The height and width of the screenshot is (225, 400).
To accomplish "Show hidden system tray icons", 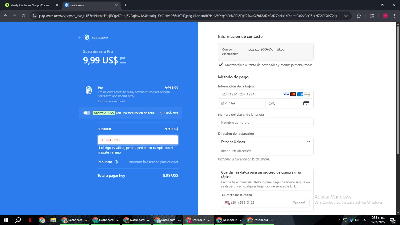I will 339,220.
